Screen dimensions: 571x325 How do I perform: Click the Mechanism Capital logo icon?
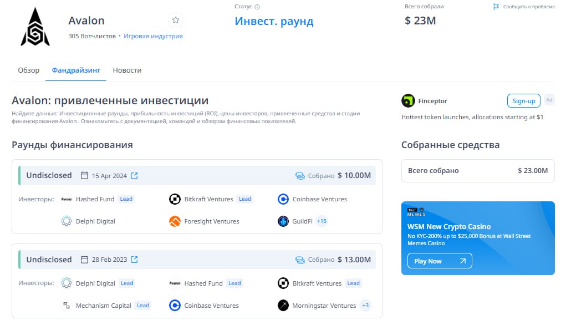coord(67,306)
